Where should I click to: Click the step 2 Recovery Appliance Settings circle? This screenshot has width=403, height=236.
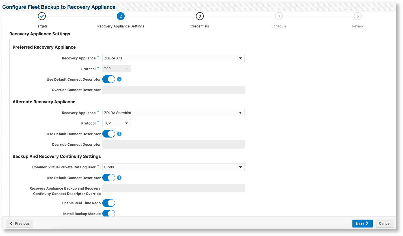coord(121,16)
